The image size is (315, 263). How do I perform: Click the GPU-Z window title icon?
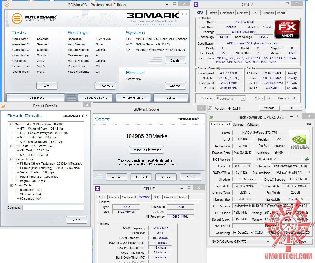click(x=211, y=117)
